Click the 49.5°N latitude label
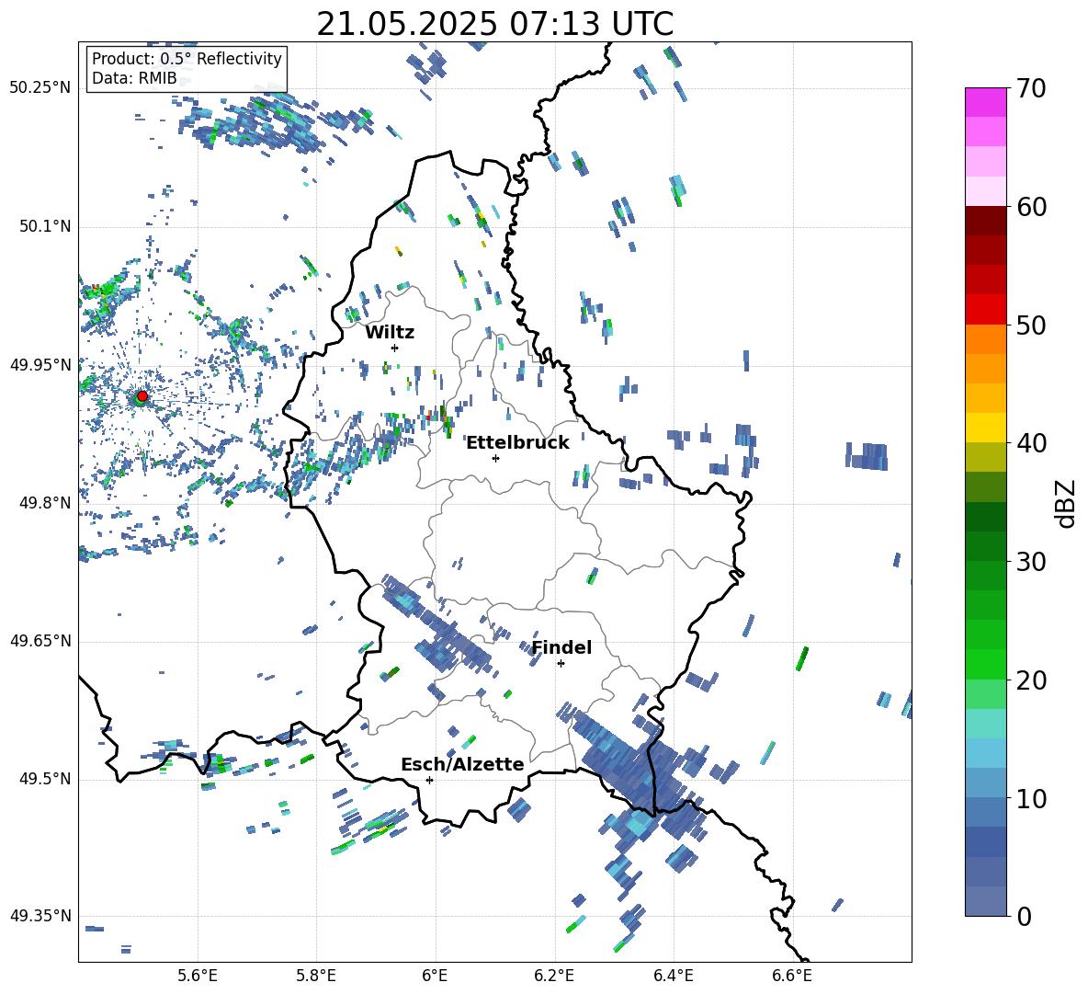 click(x=44, y=779)
